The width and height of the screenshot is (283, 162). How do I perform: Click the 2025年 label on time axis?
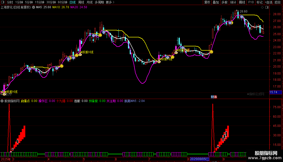(6, 159)
